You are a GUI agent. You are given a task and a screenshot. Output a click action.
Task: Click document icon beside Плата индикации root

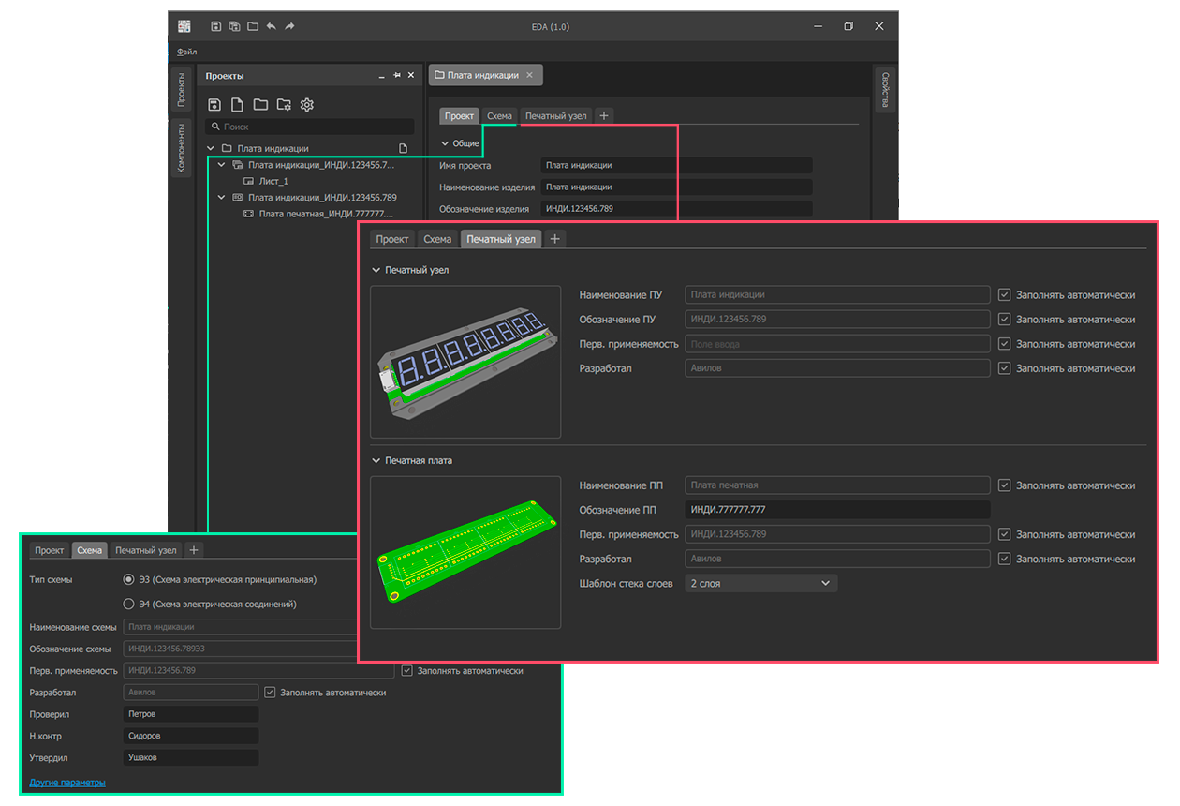(x=404, y=148)
